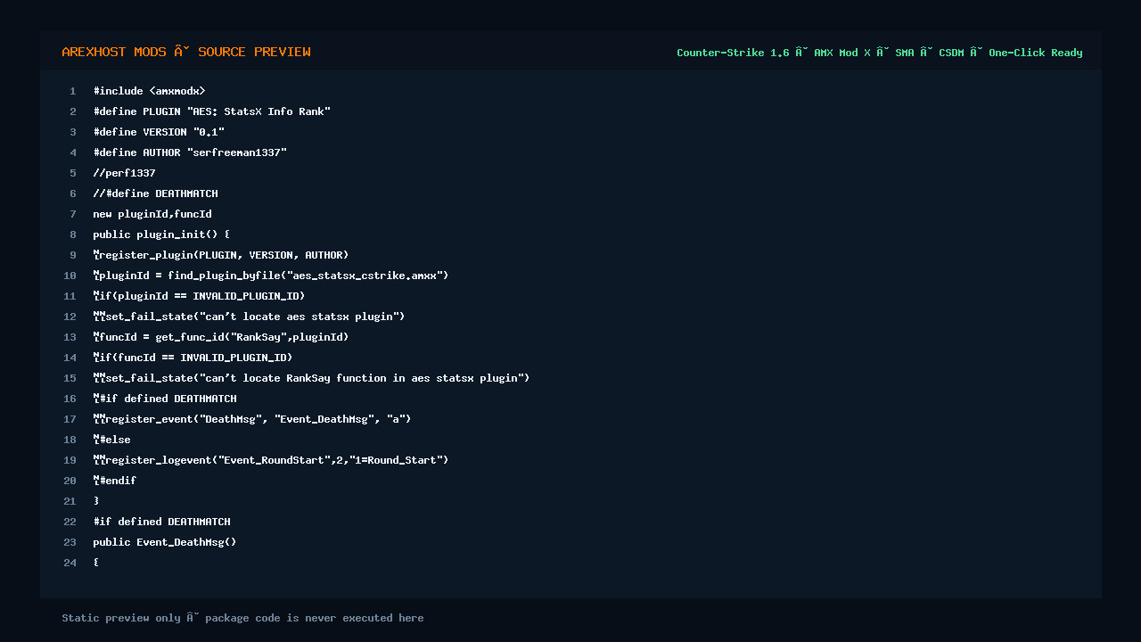Click line number 1 in the gutter

tap(73, 91)
